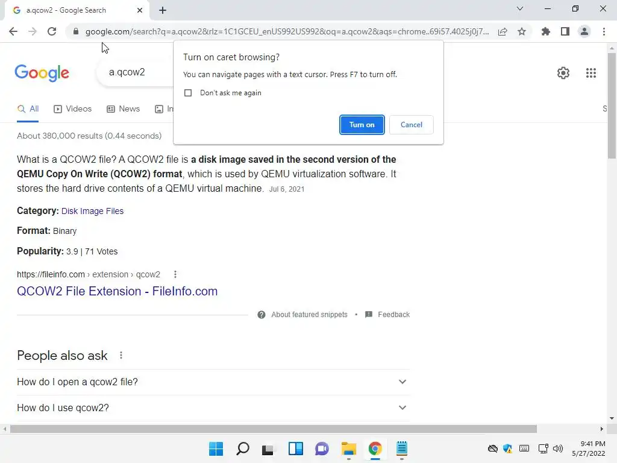Image resolution: width=617 pixels, height=463 pixels.
Task: Open the Windows Start menu
Action: pos(216,449)
